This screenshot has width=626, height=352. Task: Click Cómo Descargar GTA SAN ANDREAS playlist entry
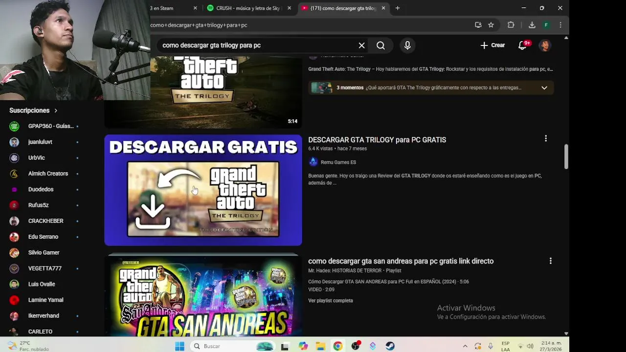tap(388, 282)
